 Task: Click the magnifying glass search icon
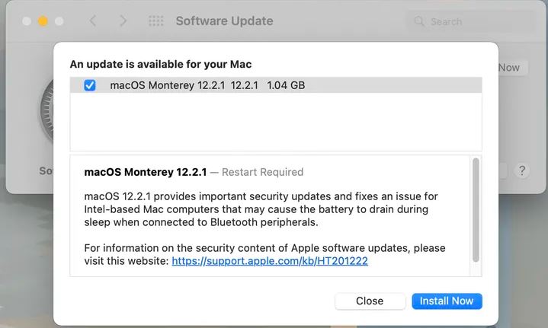pos(419,21)
